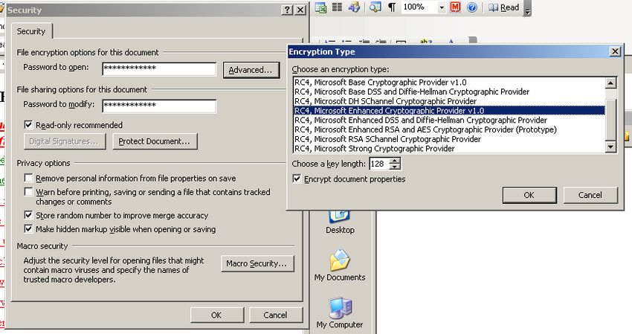The image size is (632, 334).
Task: Open My Computer in places bar
Action: [340, 313]
